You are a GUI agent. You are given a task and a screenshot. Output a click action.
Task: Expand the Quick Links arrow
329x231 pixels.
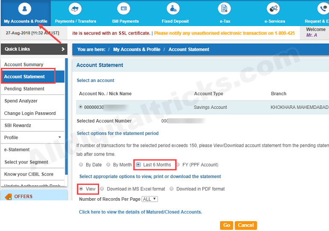tap(63, 49)
